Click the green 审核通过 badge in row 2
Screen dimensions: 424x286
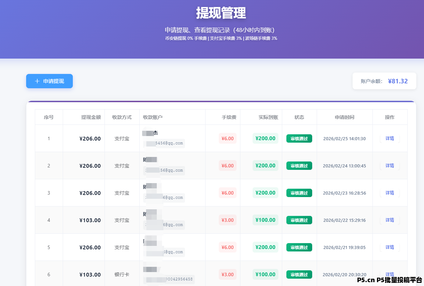pos(299,166)
